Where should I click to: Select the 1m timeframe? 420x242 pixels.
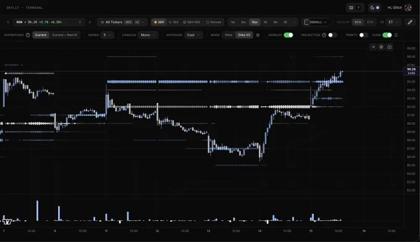point(233,22)
